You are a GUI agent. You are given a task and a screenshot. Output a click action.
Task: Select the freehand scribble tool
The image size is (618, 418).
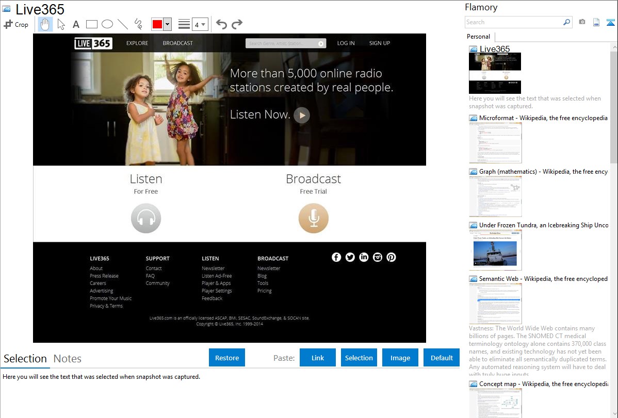point(138,24)
